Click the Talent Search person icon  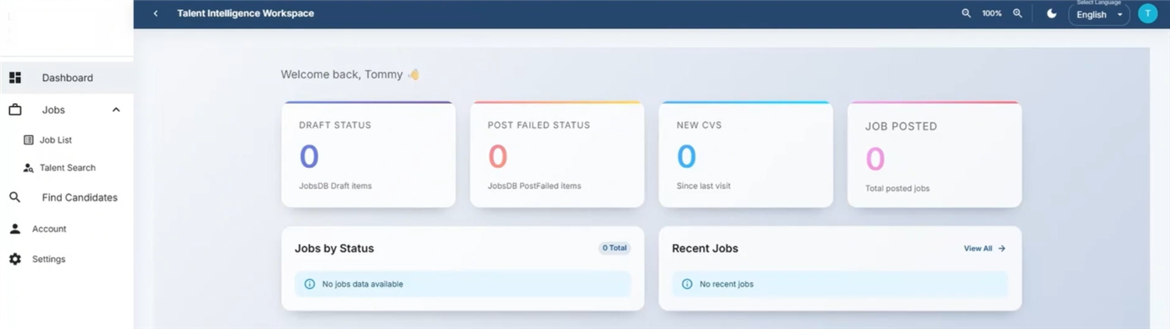tap(28, 168)
